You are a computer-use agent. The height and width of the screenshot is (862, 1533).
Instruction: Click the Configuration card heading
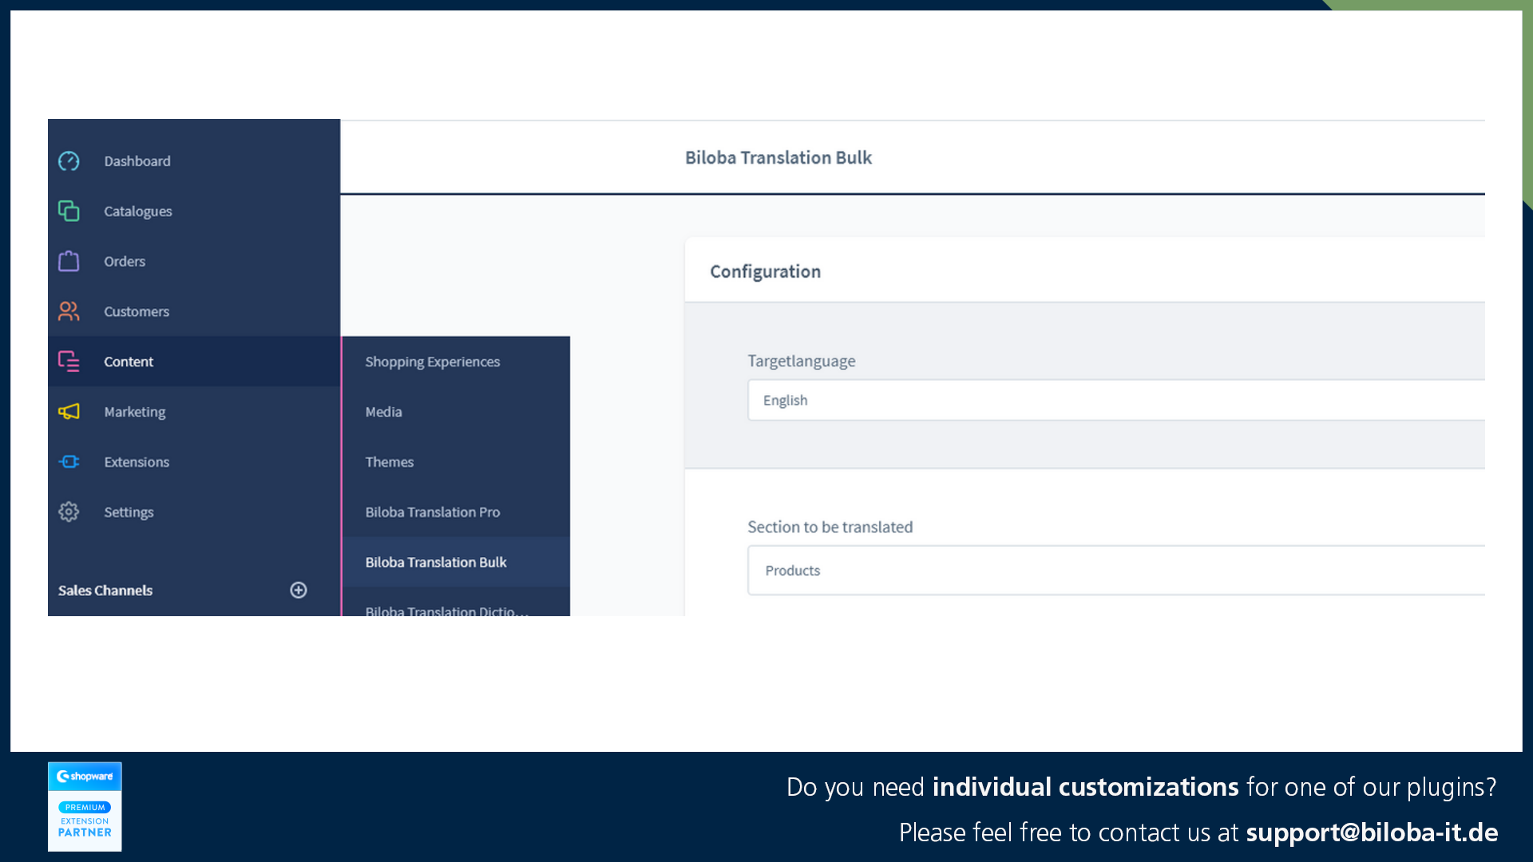click(766, 271)
